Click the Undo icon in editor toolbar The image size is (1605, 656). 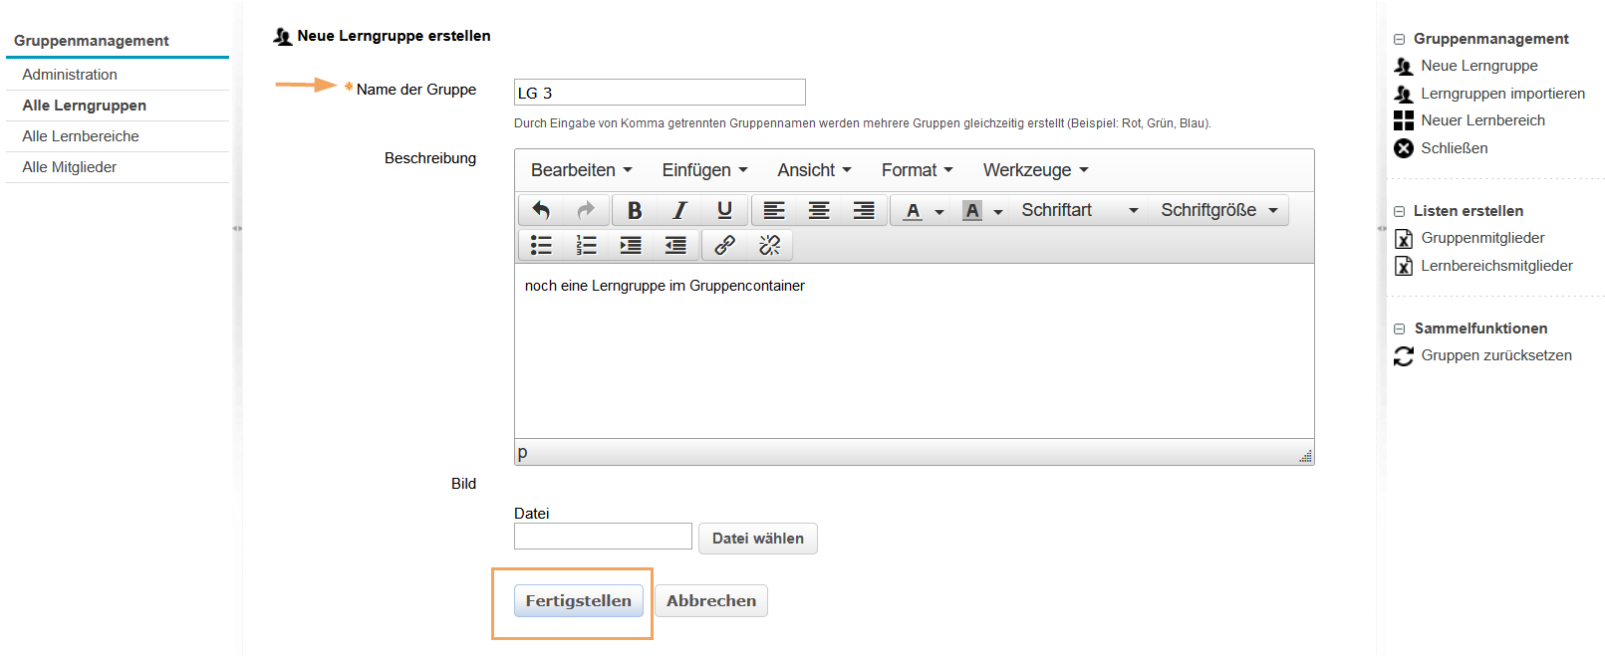coord(541,210)
